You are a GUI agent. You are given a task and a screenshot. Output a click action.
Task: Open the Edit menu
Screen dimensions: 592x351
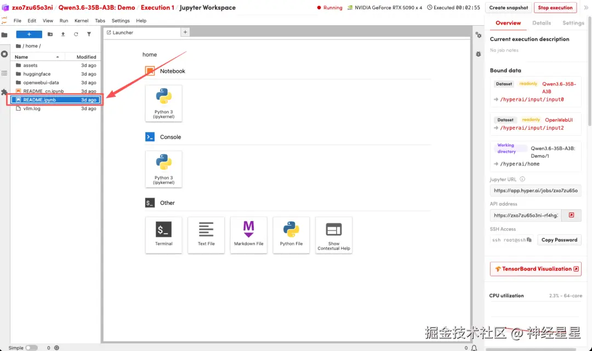tap(32, 21)
